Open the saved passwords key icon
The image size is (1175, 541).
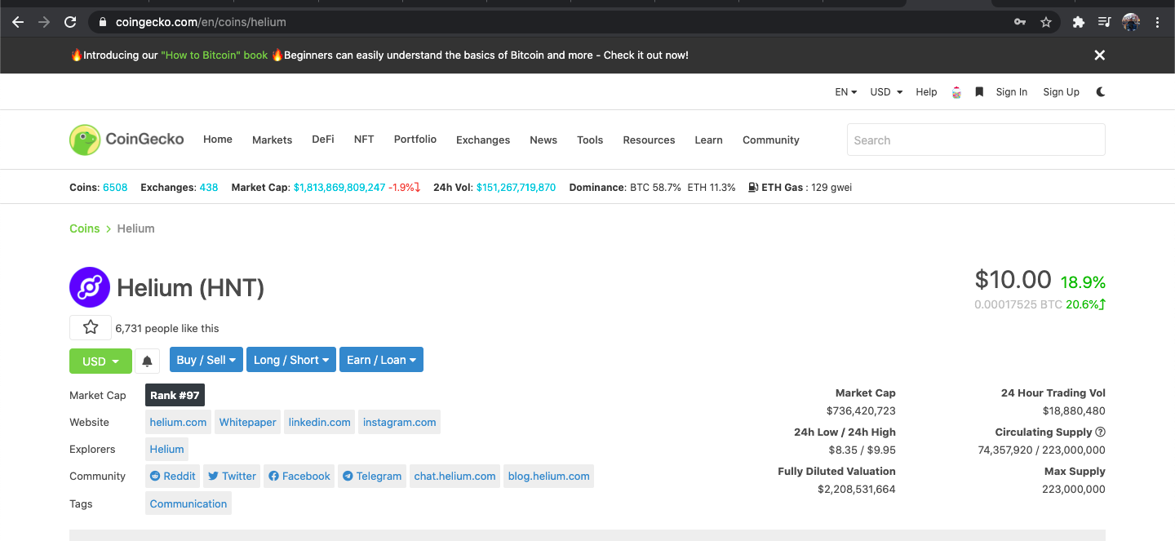[x=1020, y=22]
